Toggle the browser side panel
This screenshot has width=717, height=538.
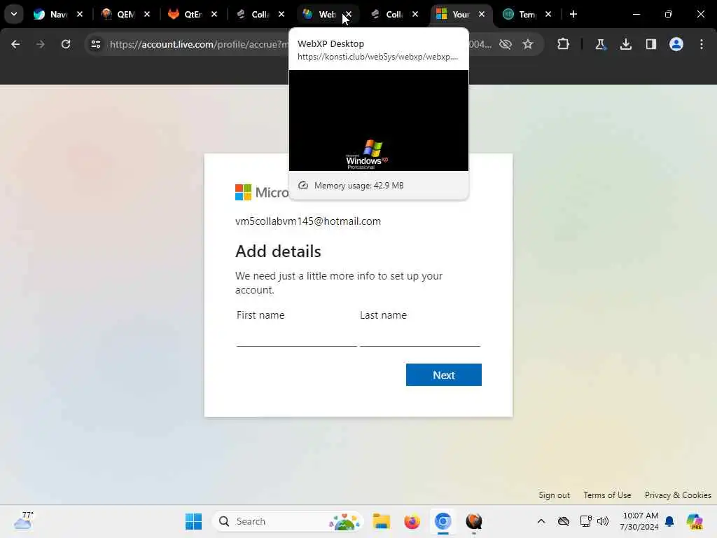tap(651, 44)
